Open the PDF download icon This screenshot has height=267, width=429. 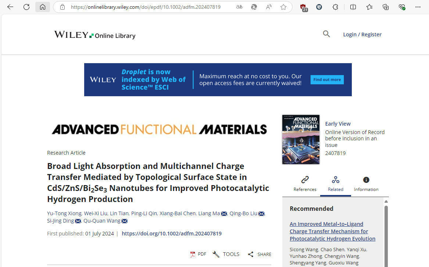tap(193, 254)
